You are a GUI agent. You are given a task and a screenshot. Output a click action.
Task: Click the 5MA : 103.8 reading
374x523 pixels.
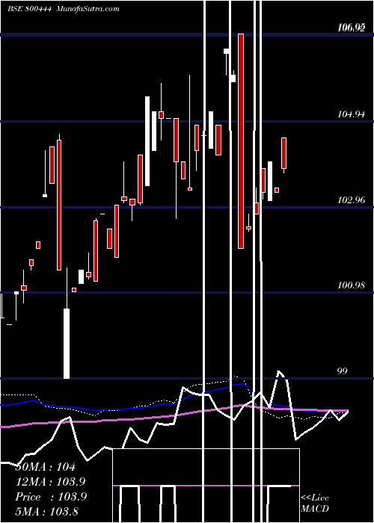47,511
